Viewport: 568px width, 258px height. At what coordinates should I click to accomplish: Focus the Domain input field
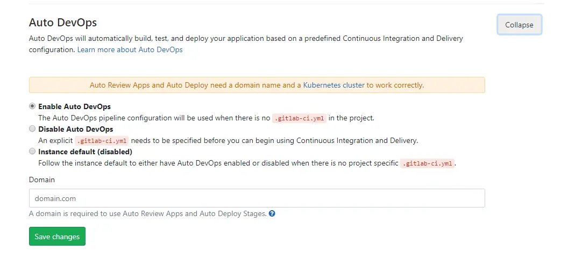click(x=257, y=198)
